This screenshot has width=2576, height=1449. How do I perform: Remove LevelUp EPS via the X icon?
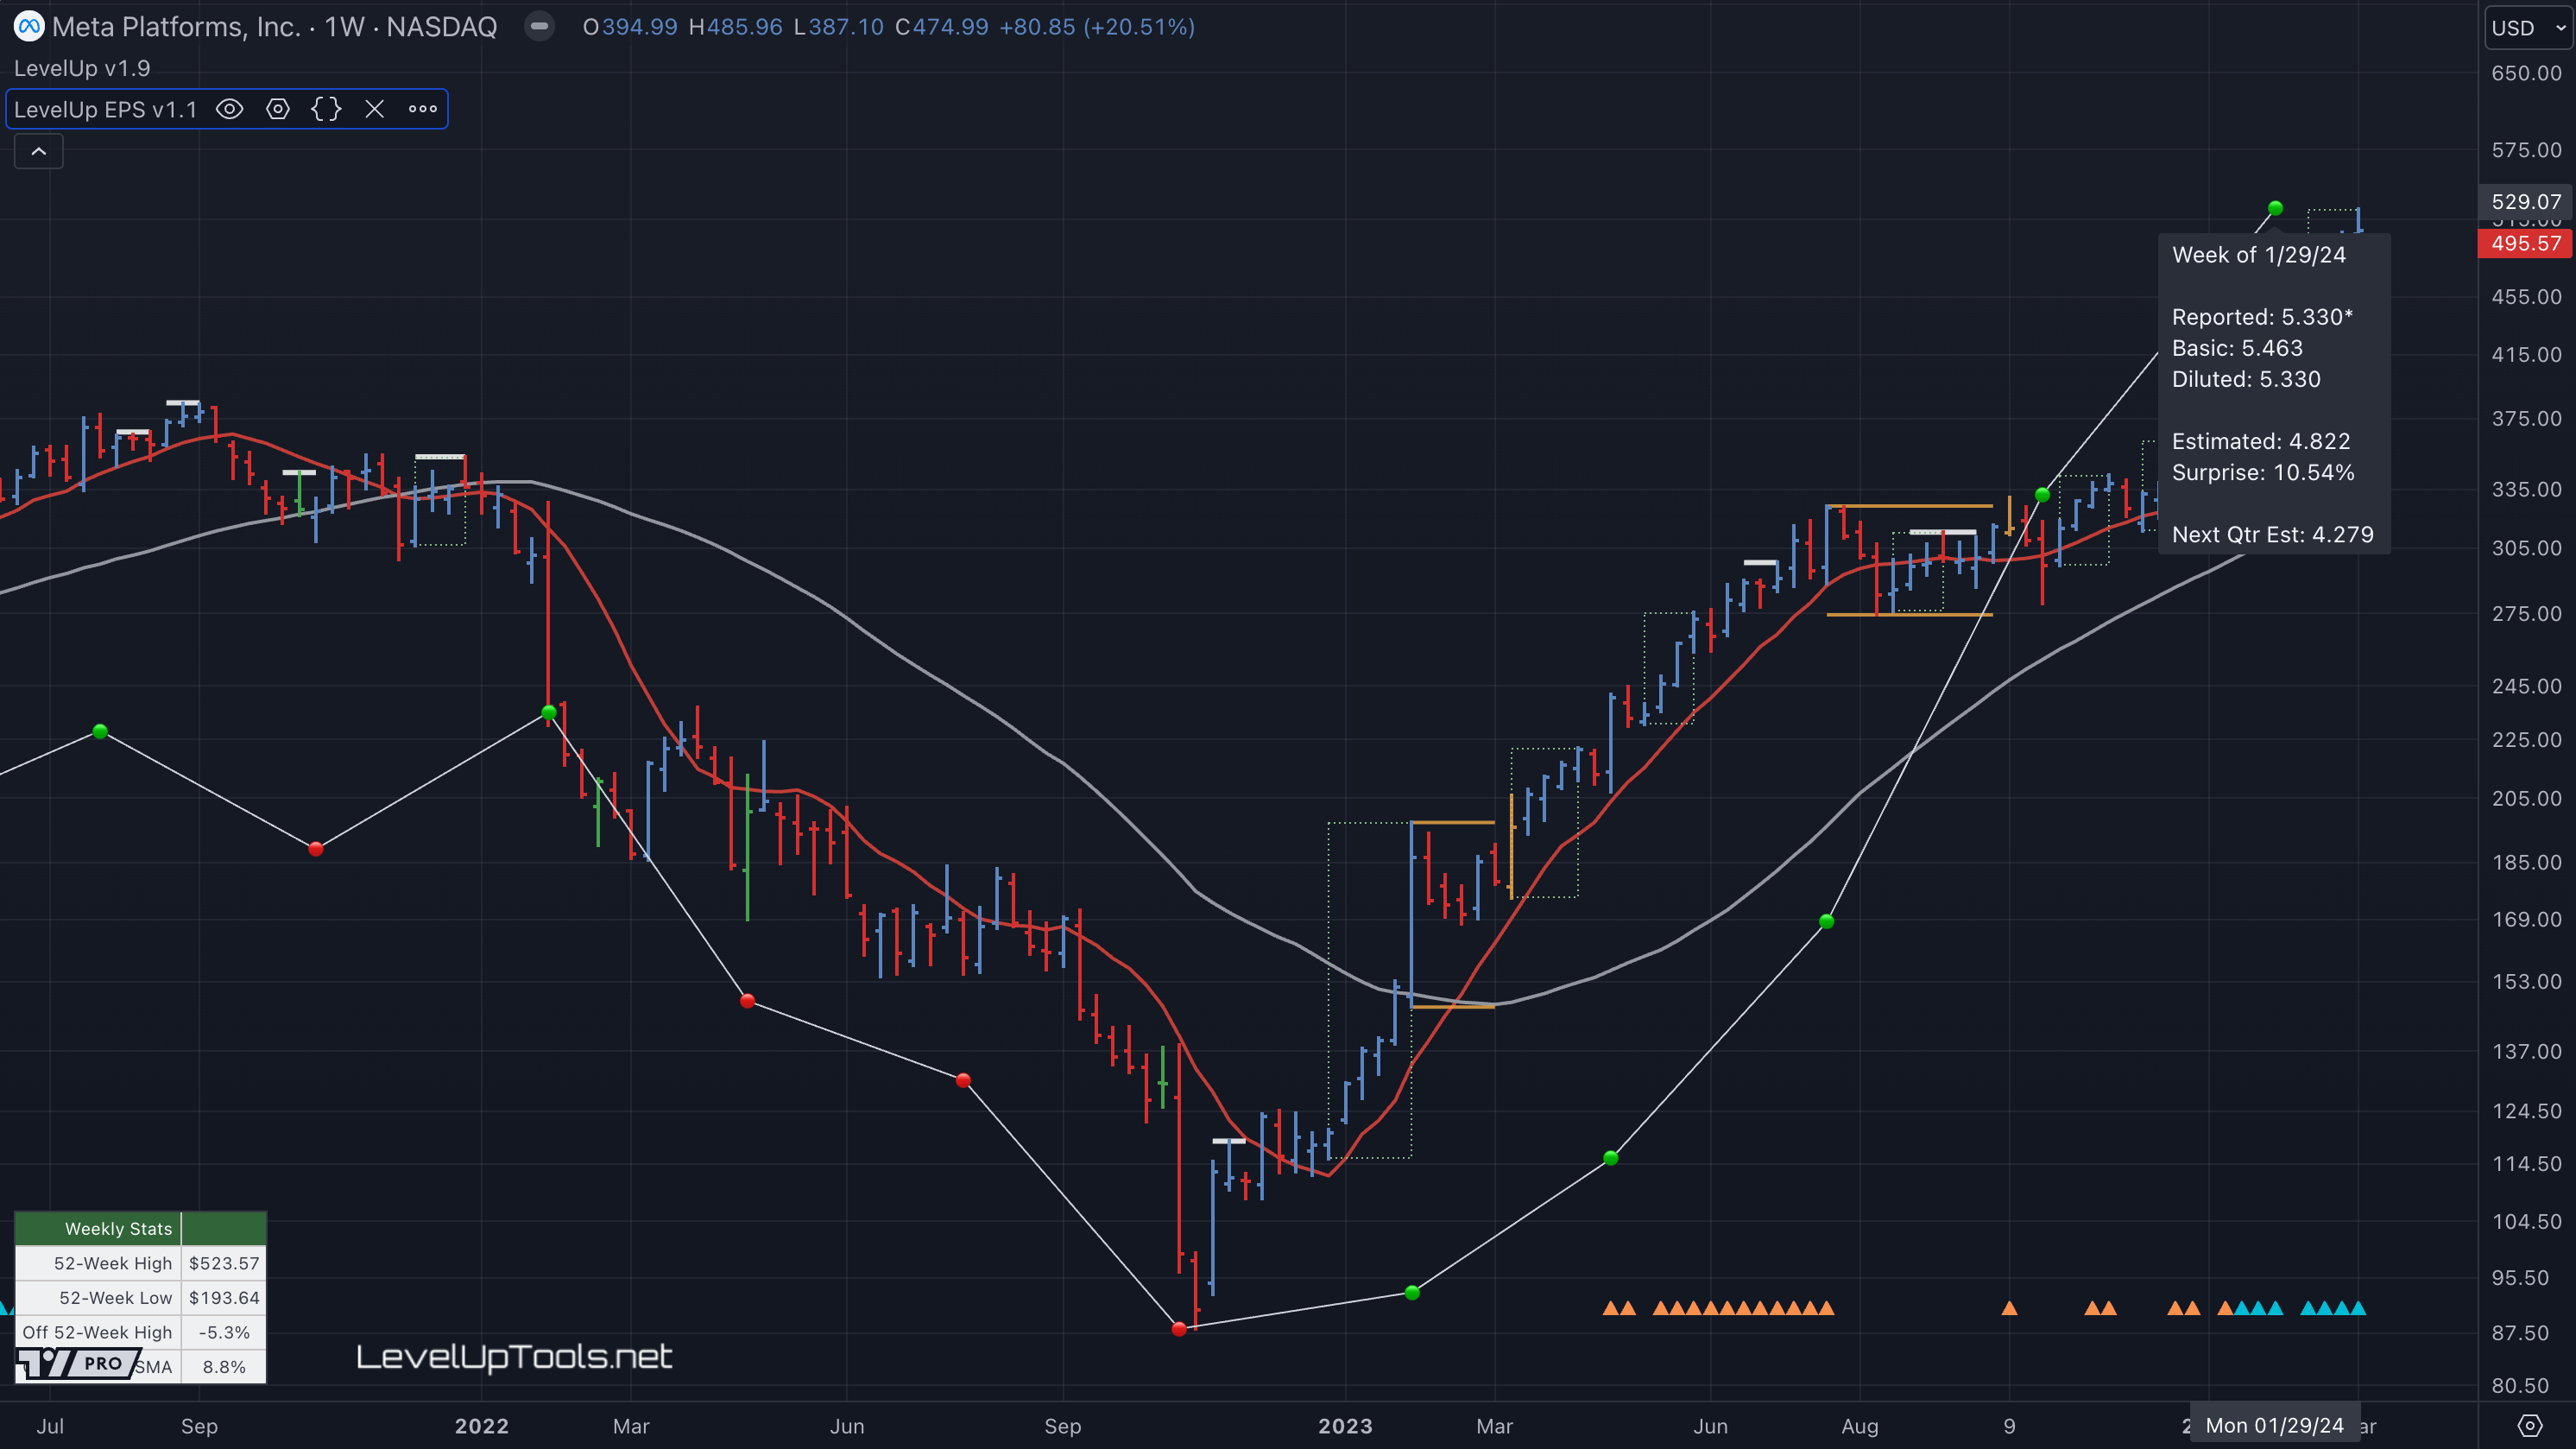[374, 109]
